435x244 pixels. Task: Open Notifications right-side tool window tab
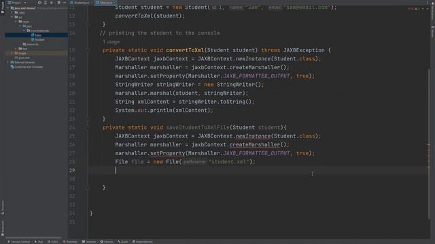[432, 12]
